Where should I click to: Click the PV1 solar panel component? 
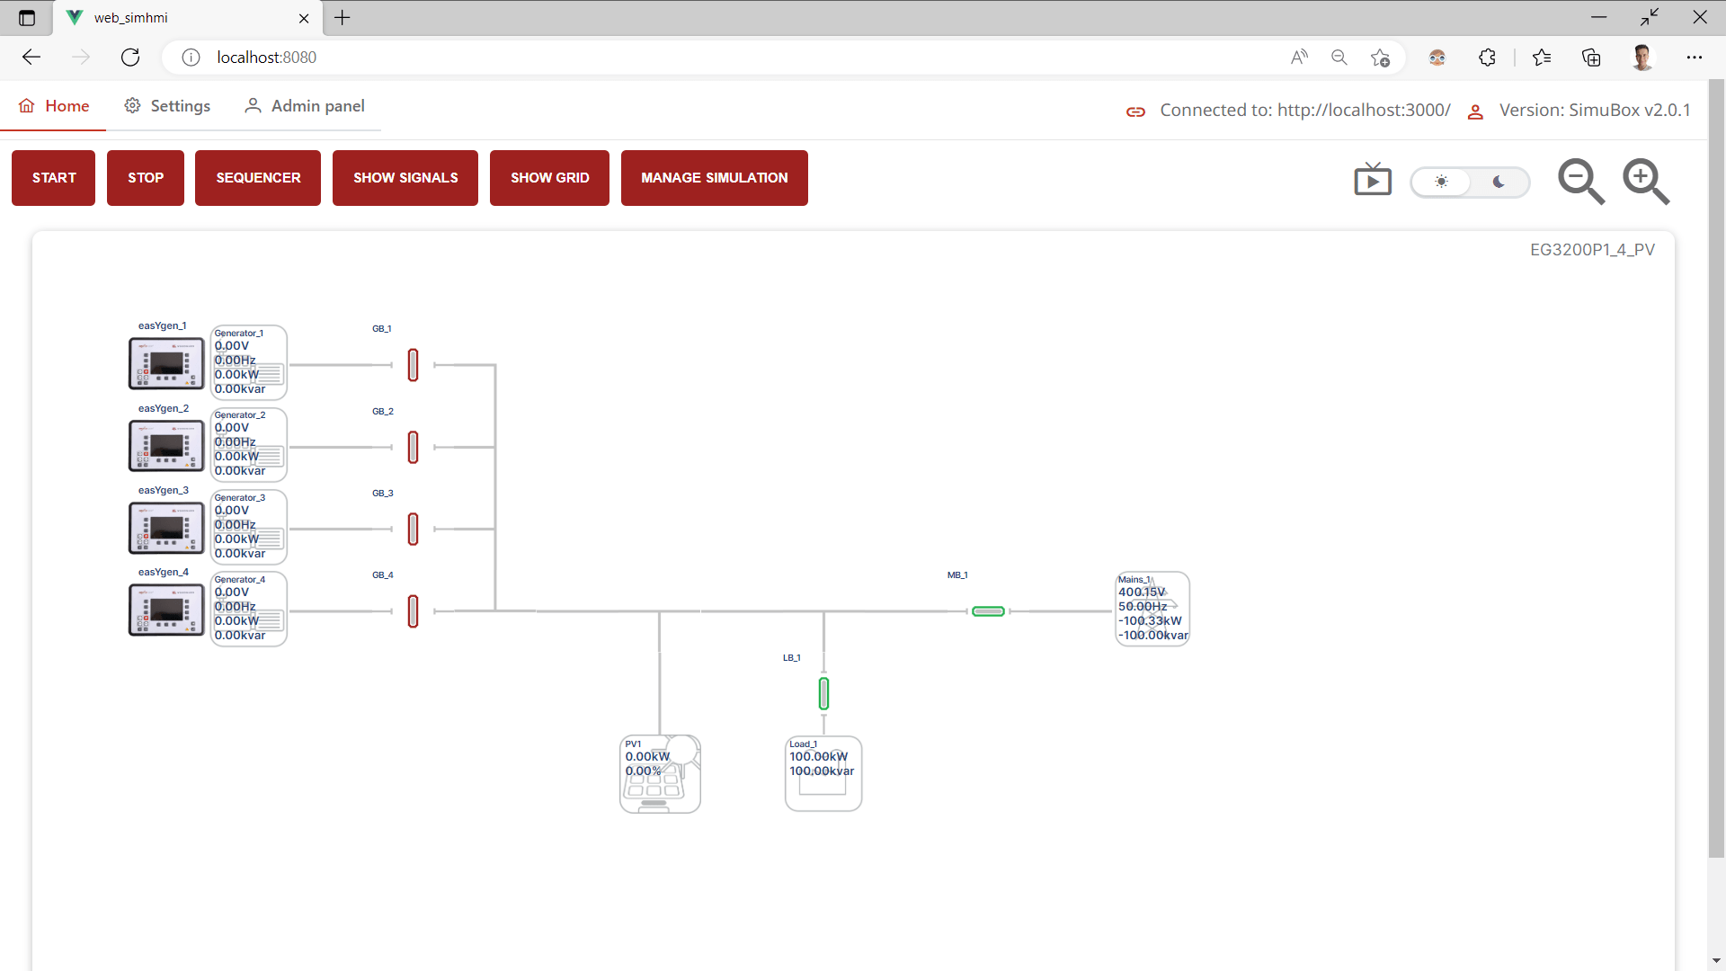click(x=660, y=774)
